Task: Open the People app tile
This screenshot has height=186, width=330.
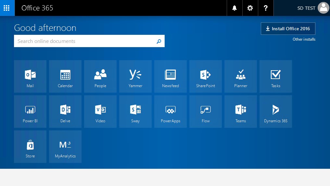Action: [x=100, y=76]
